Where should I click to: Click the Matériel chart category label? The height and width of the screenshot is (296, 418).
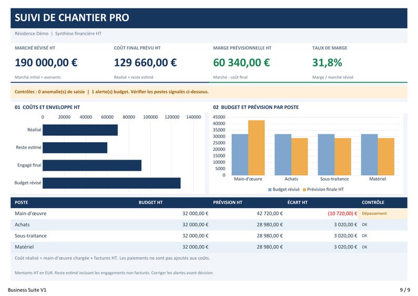click(377, 179)
